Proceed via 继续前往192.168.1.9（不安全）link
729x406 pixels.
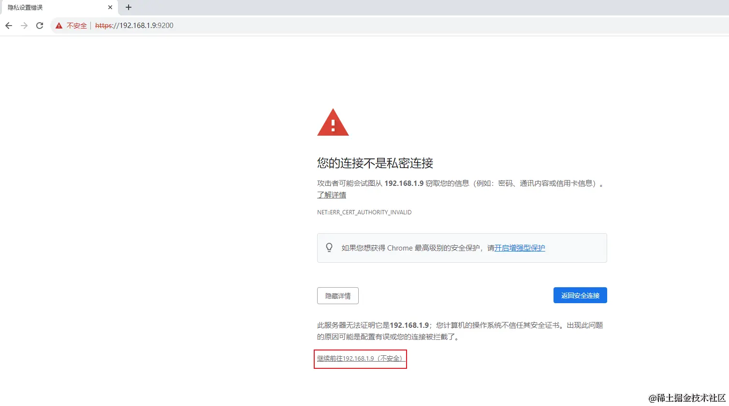(360, 359)
